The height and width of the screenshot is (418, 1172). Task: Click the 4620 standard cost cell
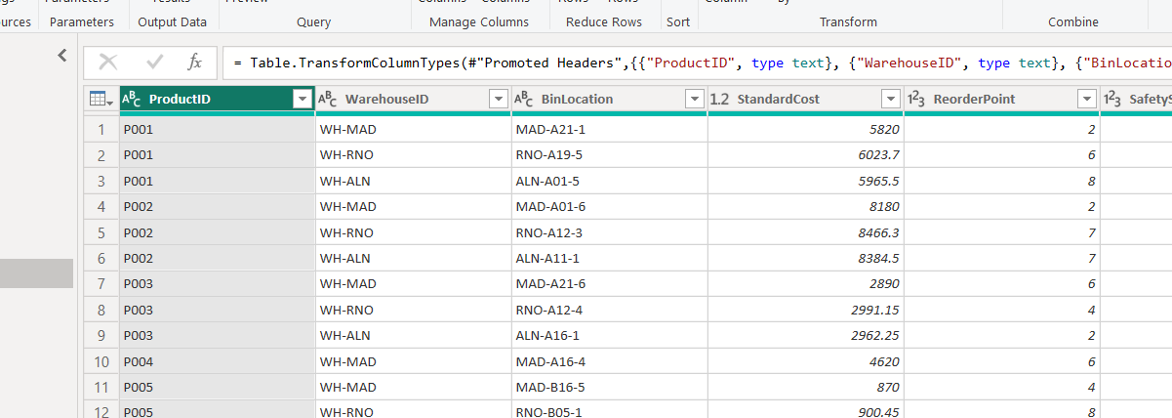click(805, 360)
